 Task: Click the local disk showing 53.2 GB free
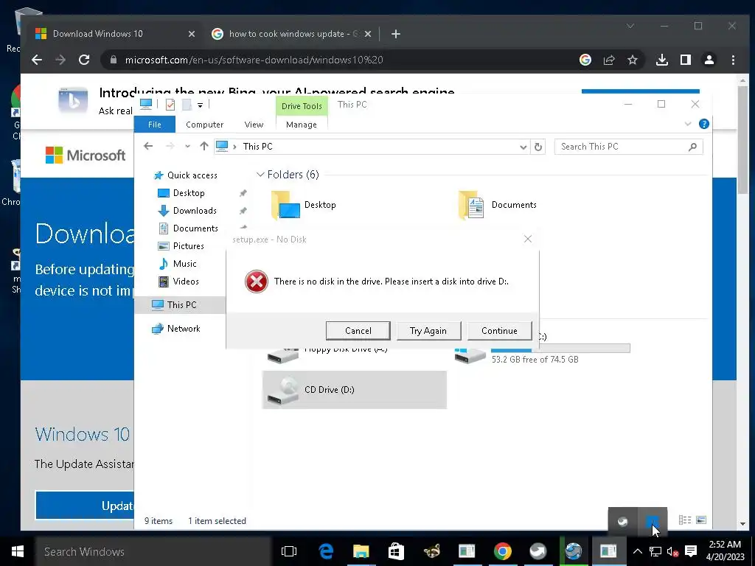(542, 353)
